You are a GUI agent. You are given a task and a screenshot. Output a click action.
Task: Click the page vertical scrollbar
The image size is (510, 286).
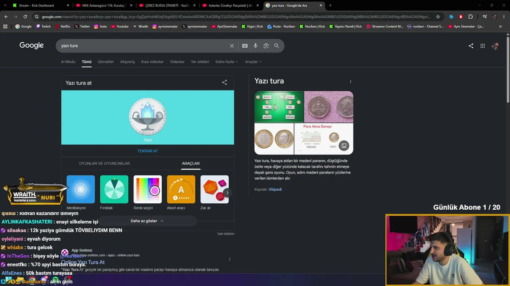[508, 70]
